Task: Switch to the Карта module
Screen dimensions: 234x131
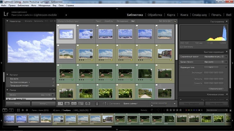Action: click(171, 15)
